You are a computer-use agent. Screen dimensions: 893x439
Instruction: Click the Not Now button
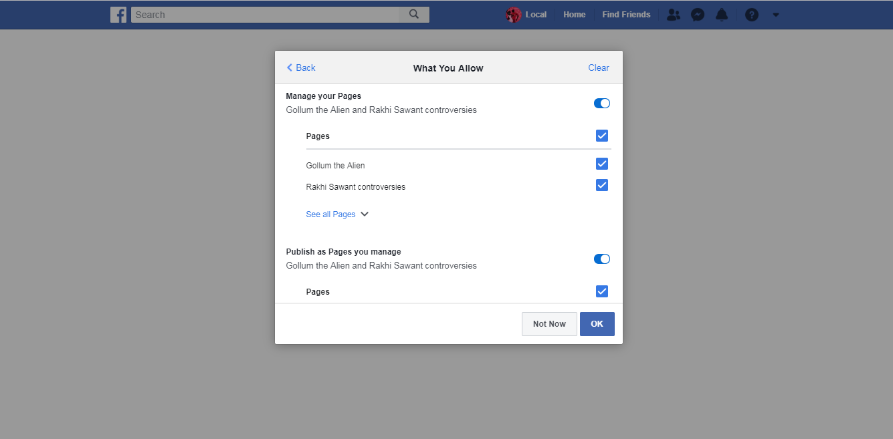point(549,324)
